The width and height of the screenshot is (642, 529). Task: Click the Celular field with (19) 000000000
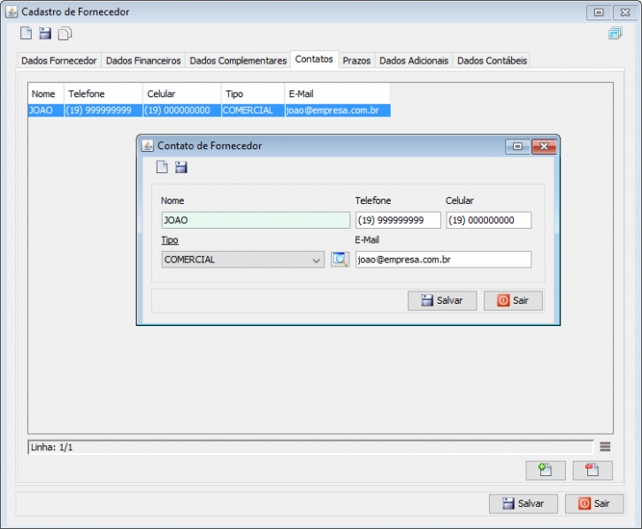click(x=488, y=220)
